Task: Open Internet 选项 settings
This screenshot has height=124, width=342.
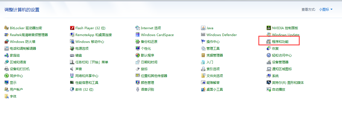Action: (x=151, y=28)
